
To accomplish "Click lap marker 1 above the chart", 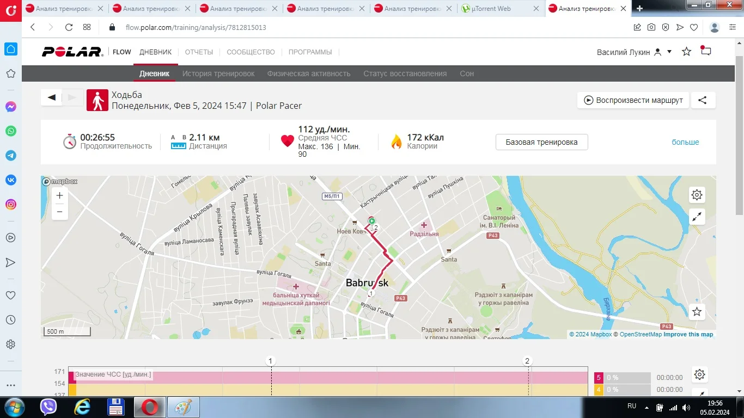I will (x=271, y=361).
